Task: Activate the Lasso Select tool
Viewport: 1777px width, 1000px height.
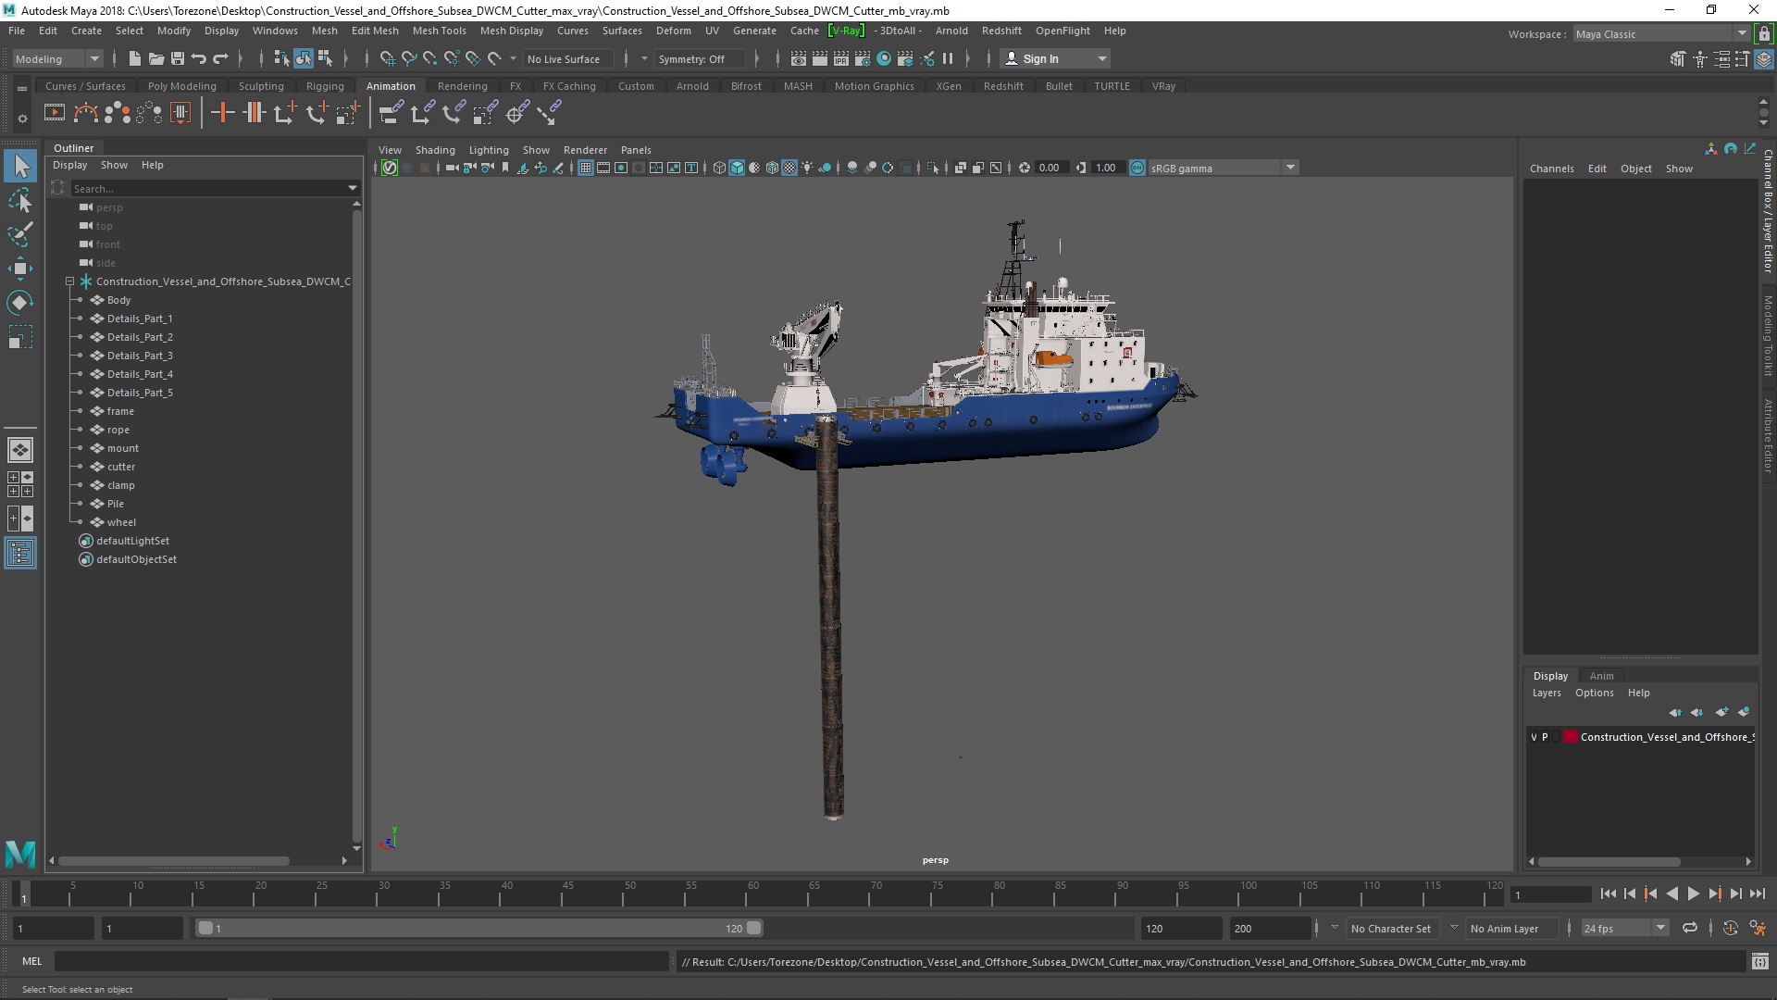Action: [x=20, y=201]
